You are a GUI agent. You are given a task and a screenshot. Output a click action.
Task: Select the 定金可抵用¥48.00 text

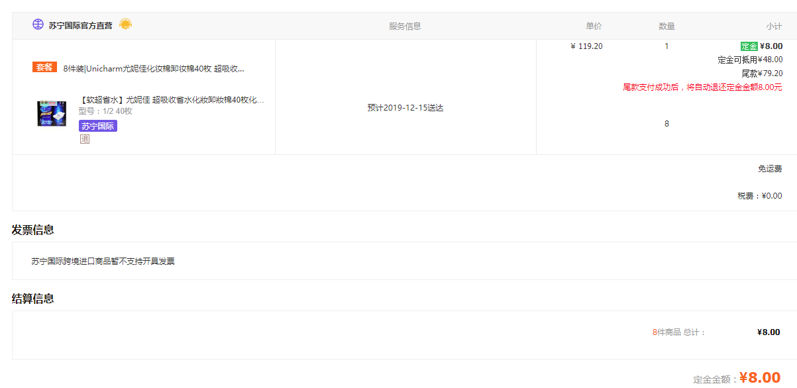tap(750, 60)
